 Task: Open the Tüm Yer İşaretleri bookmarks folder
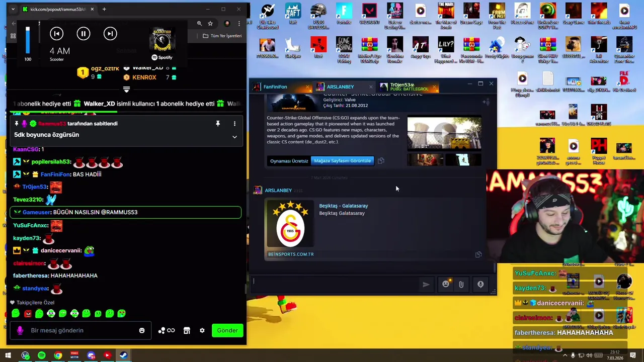(x=222, y=36)
